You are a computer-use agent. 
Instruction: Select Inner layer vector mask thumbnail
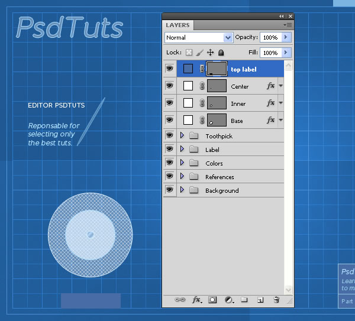click(x=217, y=103)
